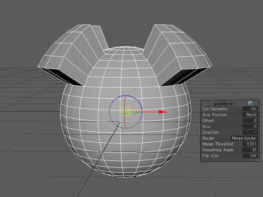Viewport: 263px width, 197px height.
Task: Click the cyan circular icon in polyMirror1 header
Action: tap(250, 103)
